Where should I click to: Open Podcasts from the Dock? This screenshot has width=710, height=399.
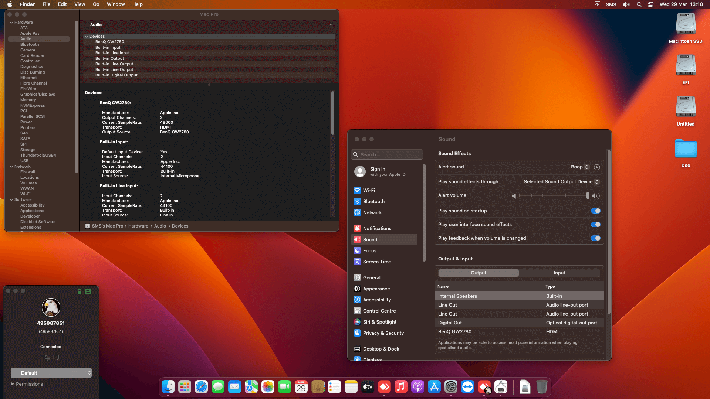417,387
